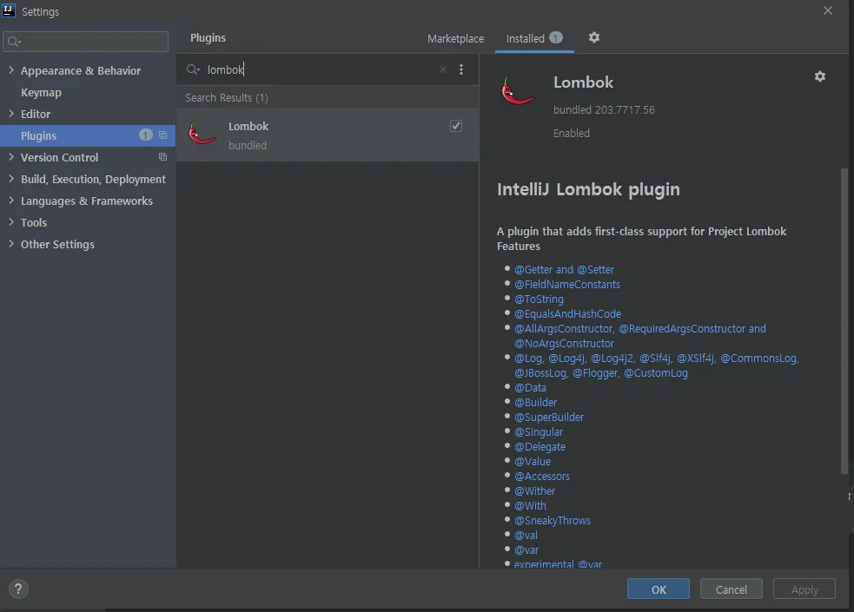
Task: Open the @val link
Action: pyautogui.click(x=526, y=535)
